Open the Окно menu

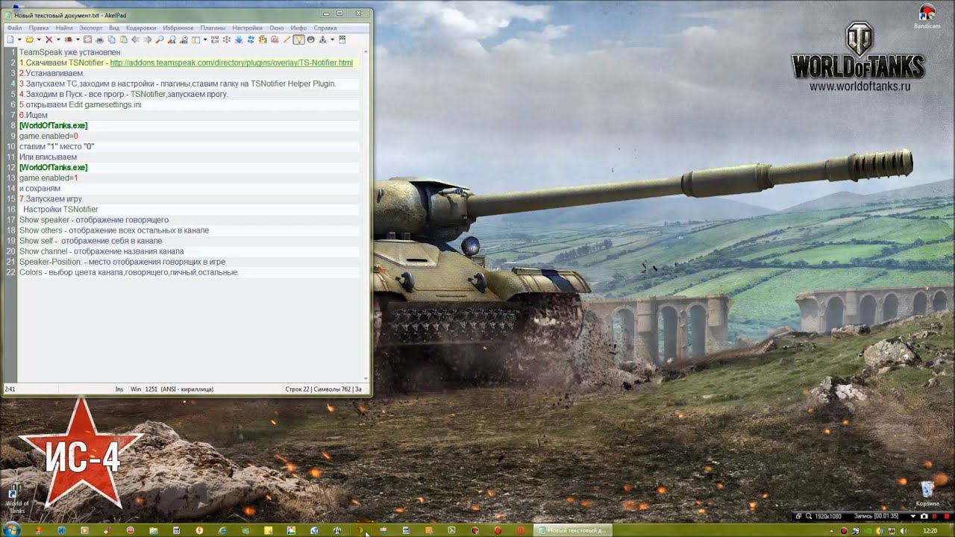[277, 28]
